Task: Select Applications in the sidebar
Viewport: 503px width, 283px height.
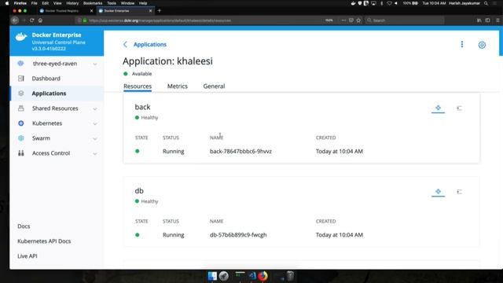Action: 57,94
